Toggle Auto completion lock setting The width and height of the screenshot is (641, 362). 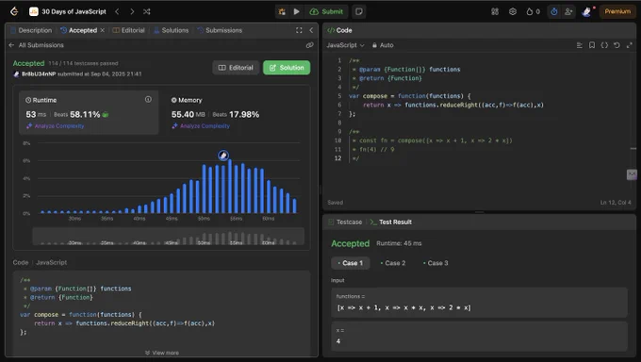tap(383, 45)
